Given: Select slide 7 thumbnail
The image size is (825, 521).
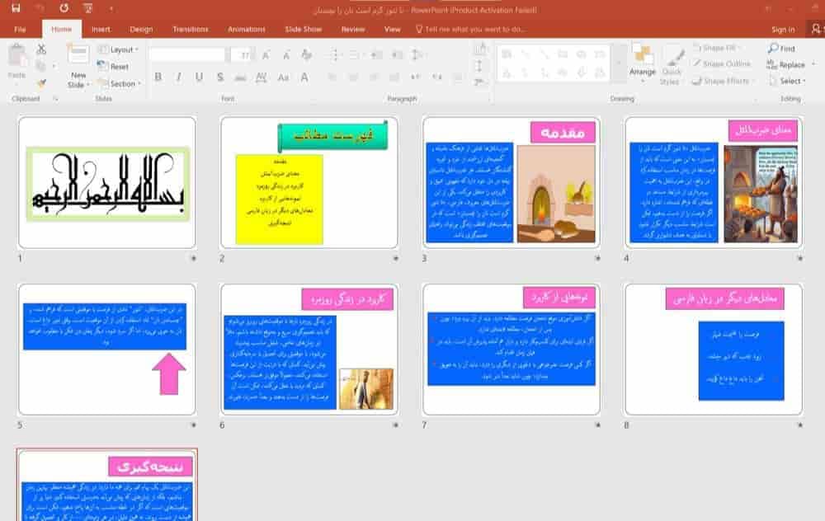Looking at the screenshot, I should point(511,350).
